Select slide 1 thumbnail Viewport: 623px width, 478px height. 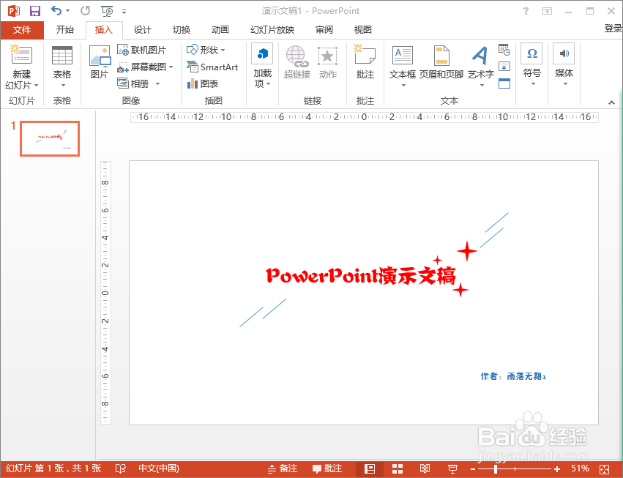(x=50, y=138)
